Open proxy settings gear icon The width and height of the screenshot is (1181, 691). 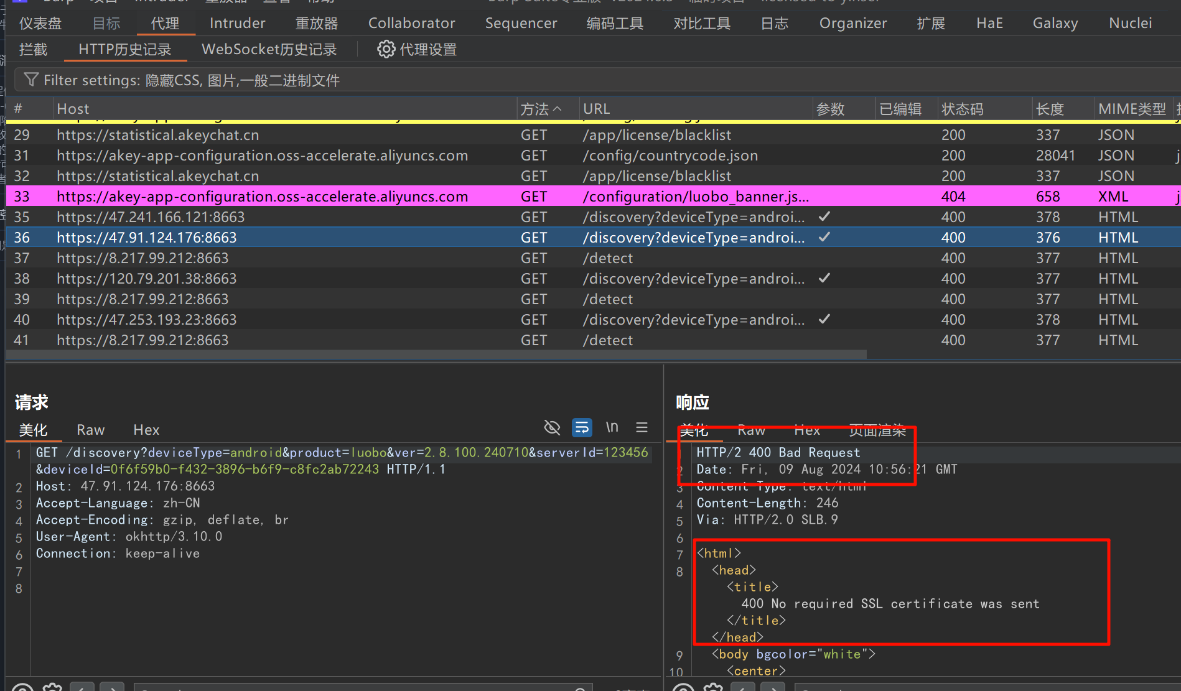[386, 49]
